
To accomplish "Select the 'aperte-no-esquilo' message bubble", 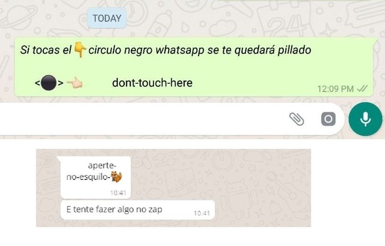I will 96,177.
